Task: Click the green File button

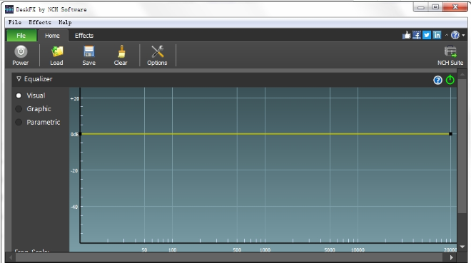Action: click(21, 36)
